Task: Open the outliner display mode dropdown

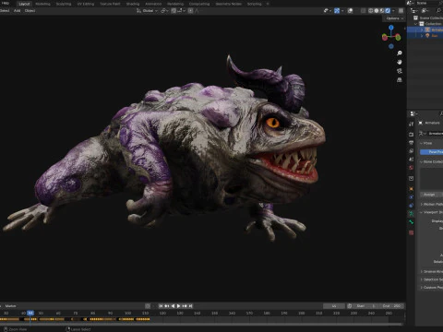Action: tap(425, 11)
